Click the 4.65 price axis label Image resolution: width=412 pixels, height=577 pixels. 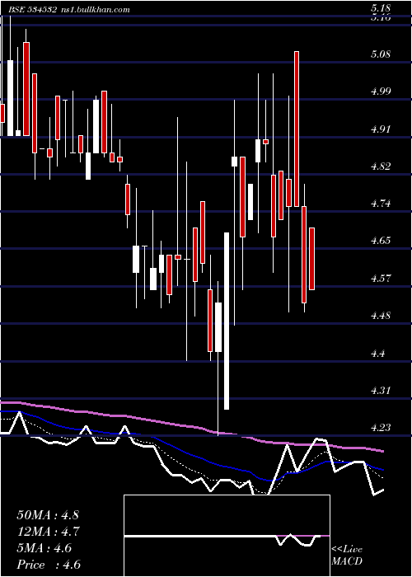[381, 241]
